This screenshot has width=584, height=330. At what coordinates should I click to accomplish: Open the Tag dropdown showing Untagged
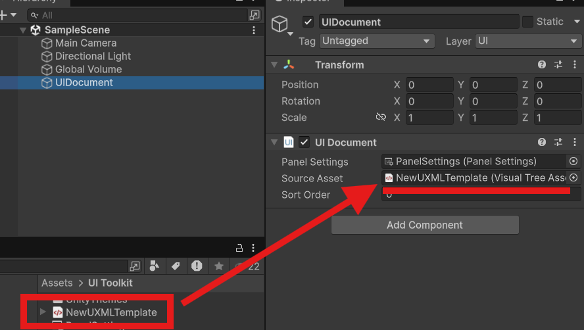click(377, 41)
